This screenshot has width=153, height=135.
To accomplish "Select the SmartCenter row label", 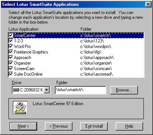I will pos(25,35).
